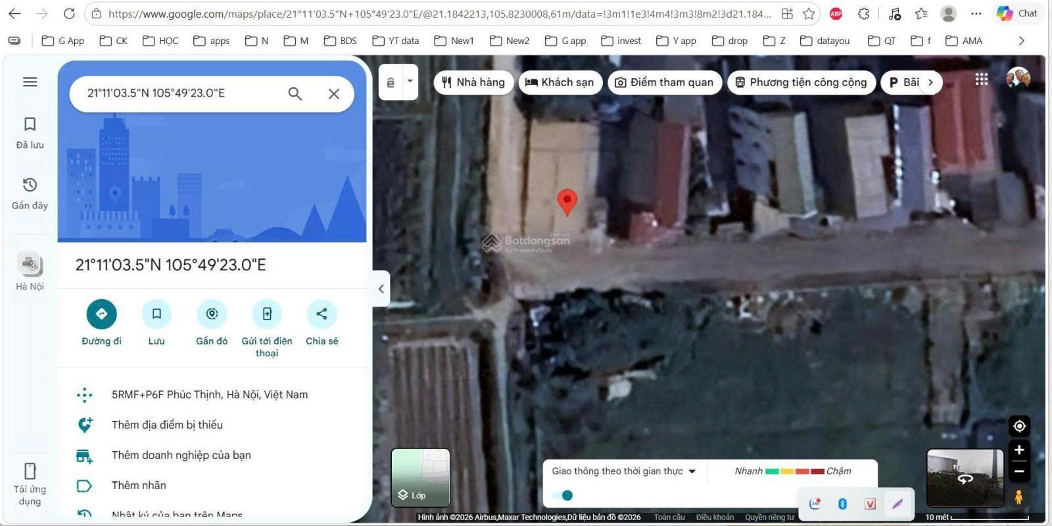Image resolution: width=1052 pixels, height=526 pixels.
Task: Expand bookmarks bar overflow chevron
Action: coord(1021,41)
